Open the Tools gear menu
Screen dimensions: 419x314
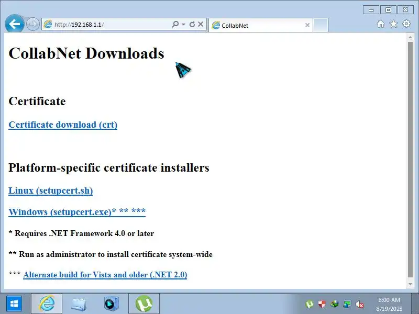pos(406,24)
